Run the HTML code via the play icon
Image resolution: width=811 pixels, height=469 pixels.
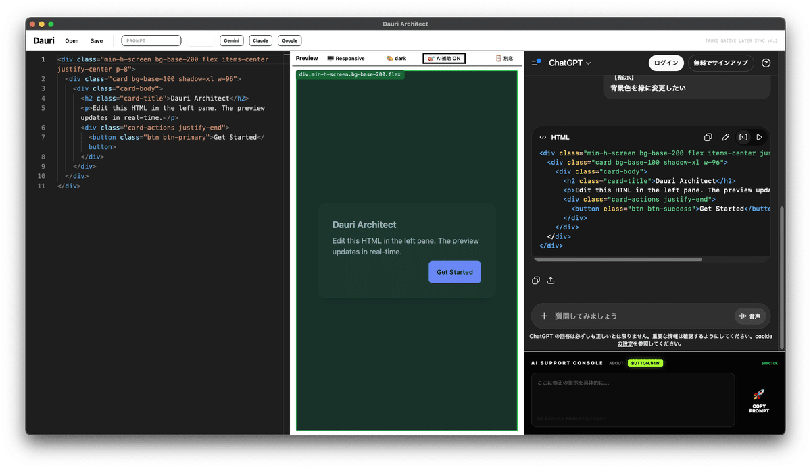pos(758,137)
